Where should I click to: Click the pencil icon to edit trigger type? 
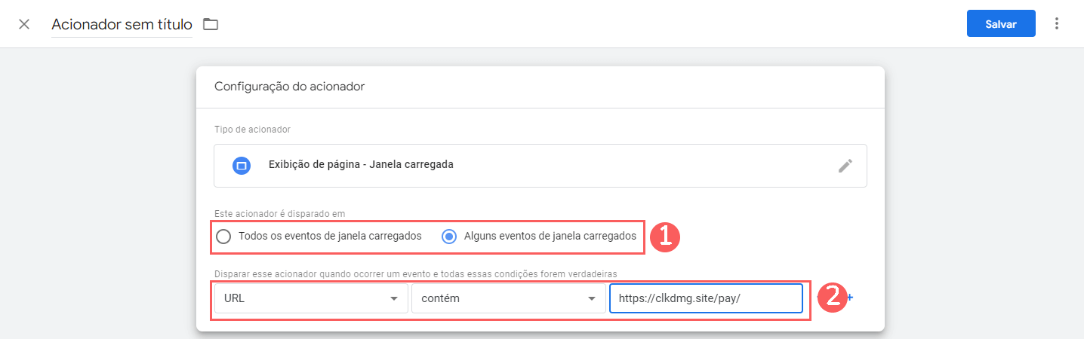845,166
